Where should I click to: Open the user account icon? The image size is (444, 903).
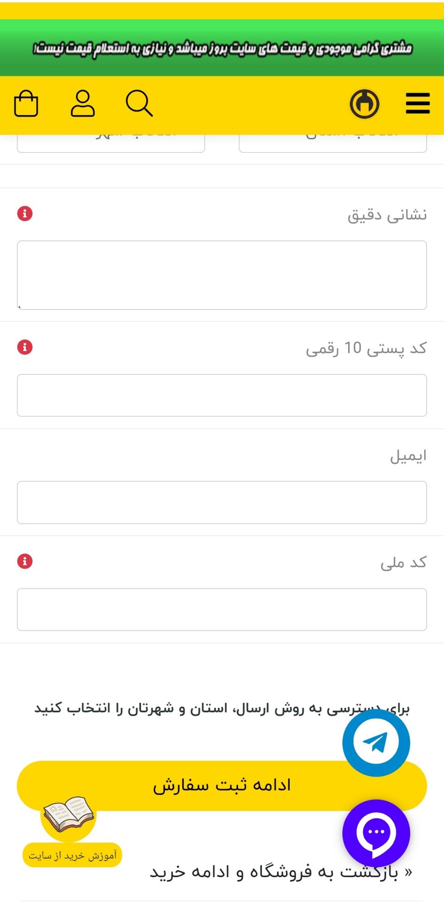[x=83, y=103]
